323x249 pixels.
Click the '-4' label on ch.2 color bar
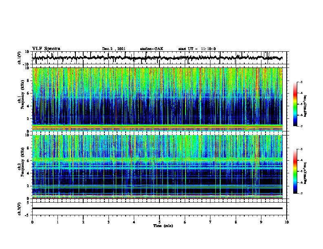tap(301, 160)
